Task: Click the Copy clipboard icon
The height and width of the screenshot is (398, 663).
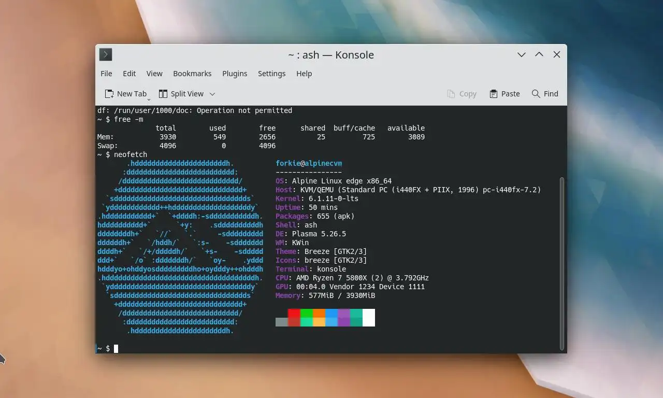Action: tap(451, 94)
